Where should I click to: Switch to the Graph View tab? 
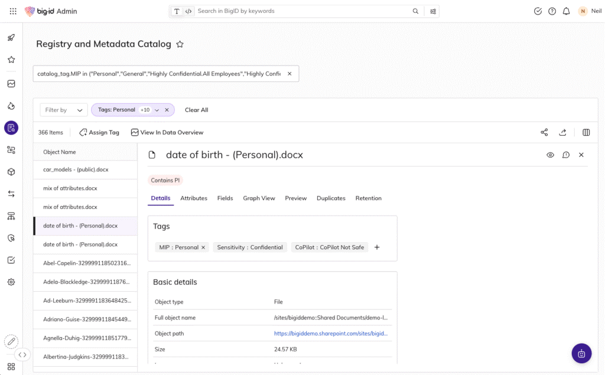pyautogui.click(x=259, y=198)
